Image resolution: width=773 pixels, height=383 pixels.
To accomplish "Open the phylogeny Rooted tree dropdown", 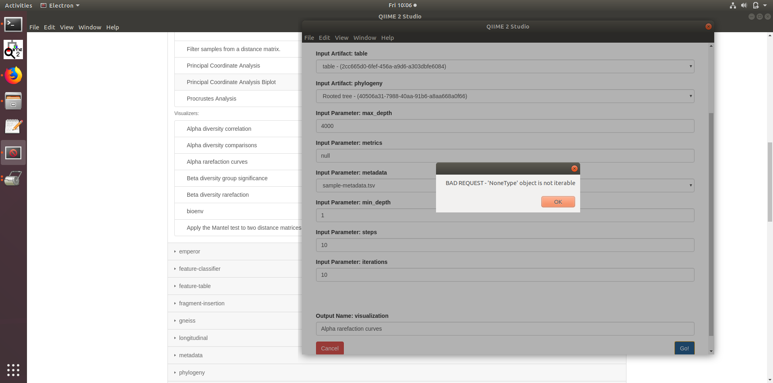I will 505,96.
